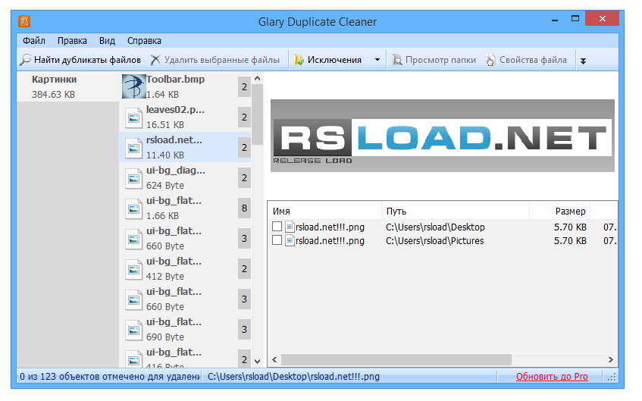Click the window resize grip icon

click(612, 378)
